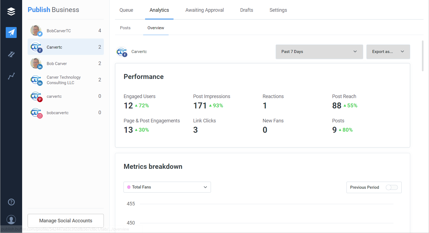This screenshot has width=429, height=233.
Task: Click the pink Total Fans color dot
Action: [129, 187]
